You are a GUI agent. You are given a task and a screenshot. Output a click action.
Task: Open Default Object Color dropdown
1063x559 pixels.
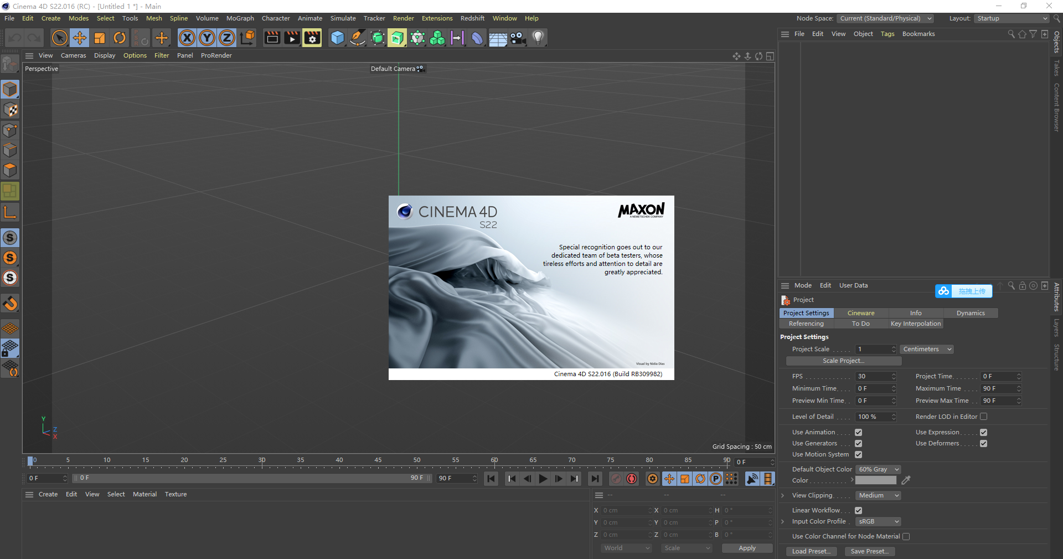[878, 469]
